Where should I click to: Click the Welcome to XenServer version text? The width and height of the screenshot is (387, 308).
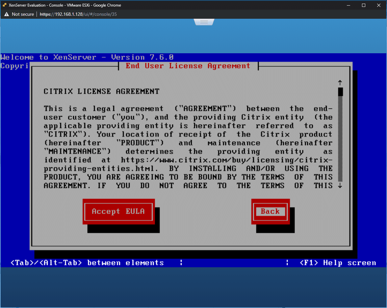(x=87, y=57)
